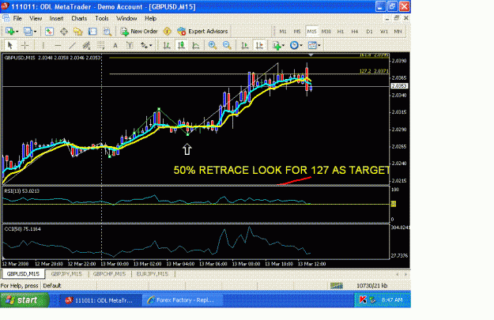Image resolution: width=494 pixels, height=320 pixels.
Task: Open the Tools menu
Action: (102, 18)
